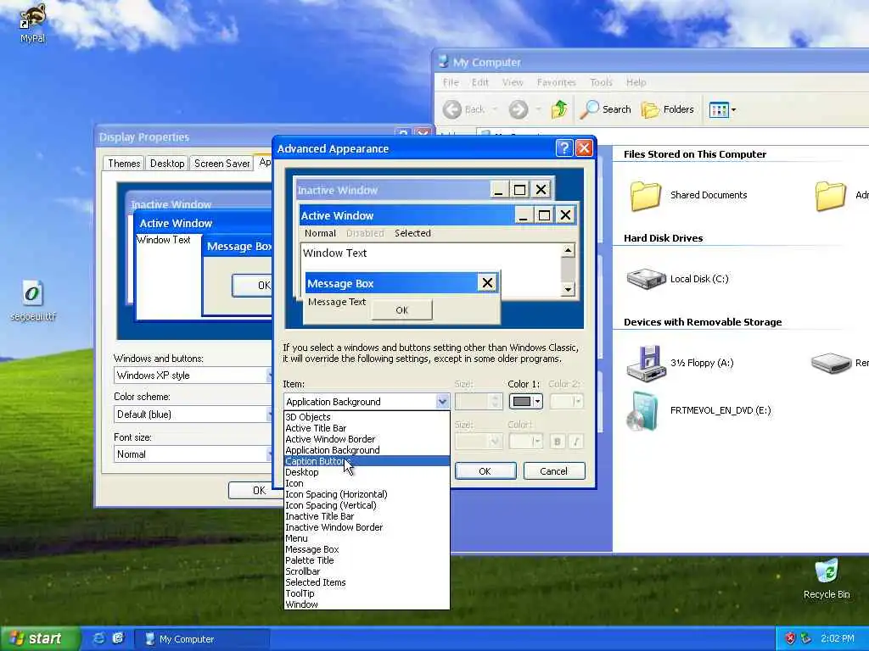This screenshot has width=869, height=651.
Task: Select the FRTMEVOL_EN_DVD (E:) disc icon
Action: [643, 411]
